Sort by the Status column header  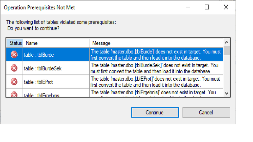(16, 43)
